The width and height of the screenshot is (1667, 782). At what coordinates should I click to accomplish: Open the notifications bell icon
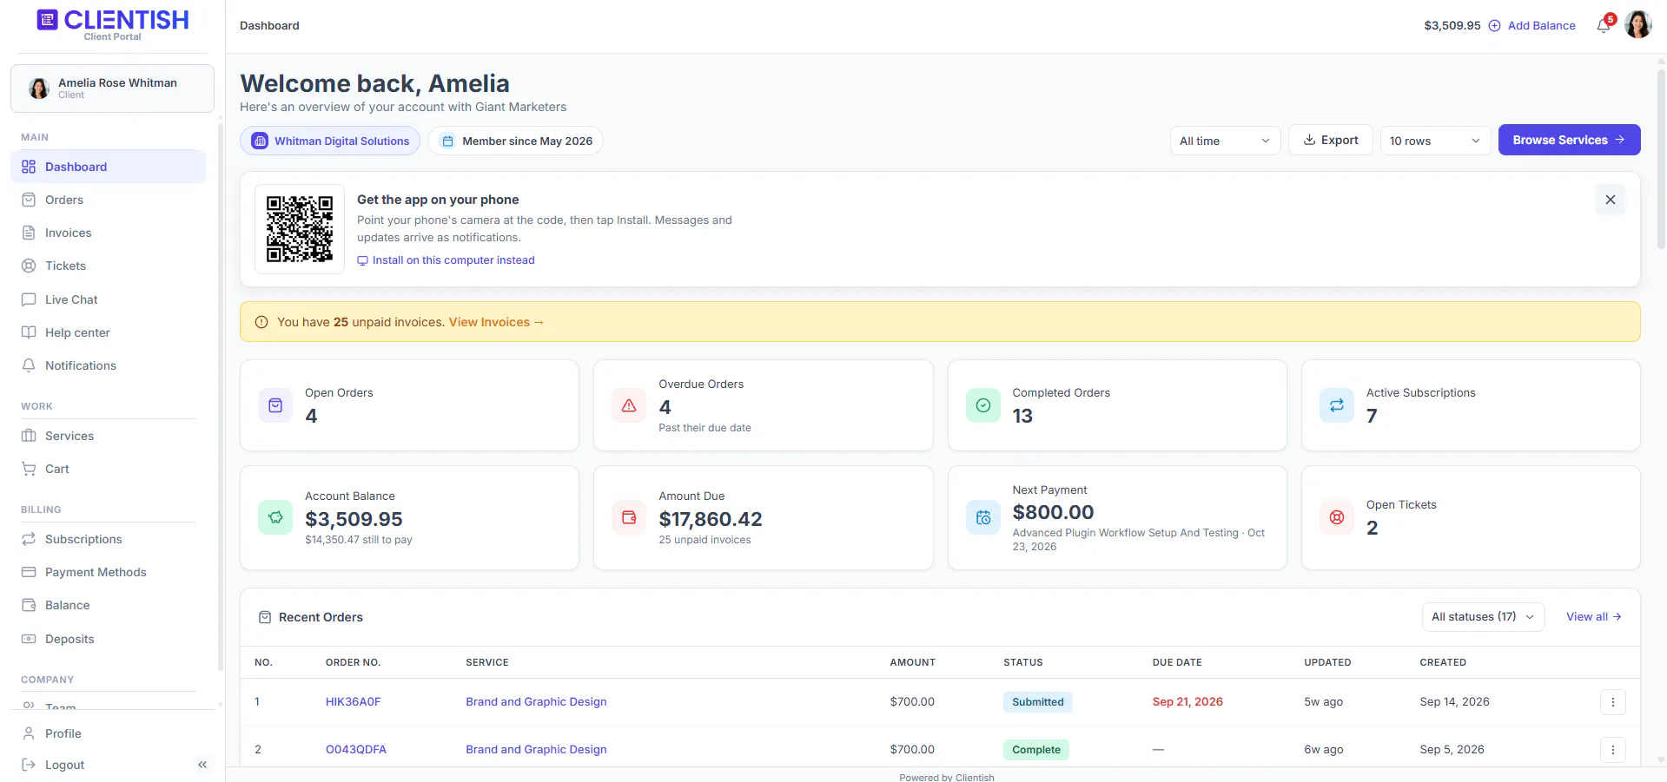(x=1604, y=25)
